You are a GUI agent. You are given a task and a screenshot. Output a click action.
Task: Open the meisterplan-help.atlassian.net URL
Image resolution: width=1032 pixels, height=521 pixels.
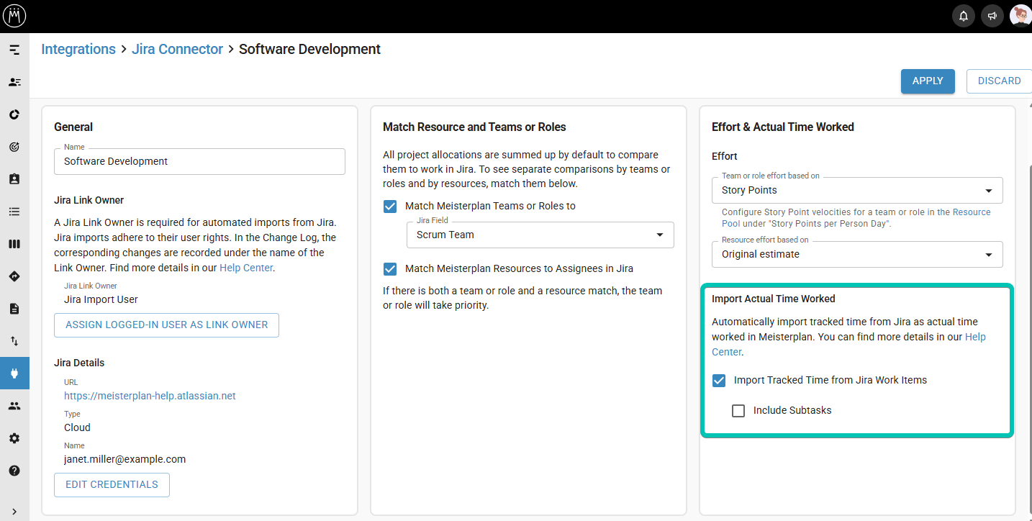coord(150,396)
